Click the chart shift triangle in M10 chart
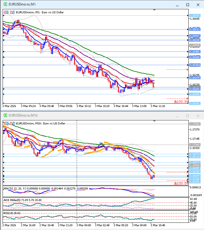The width and height of the screenshot is (204, 230). pos(154,121)
